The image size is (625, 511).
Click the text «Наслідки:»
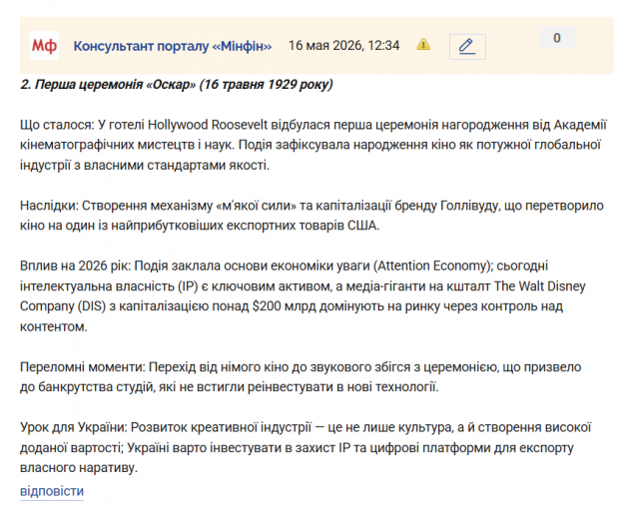(50, 206)
